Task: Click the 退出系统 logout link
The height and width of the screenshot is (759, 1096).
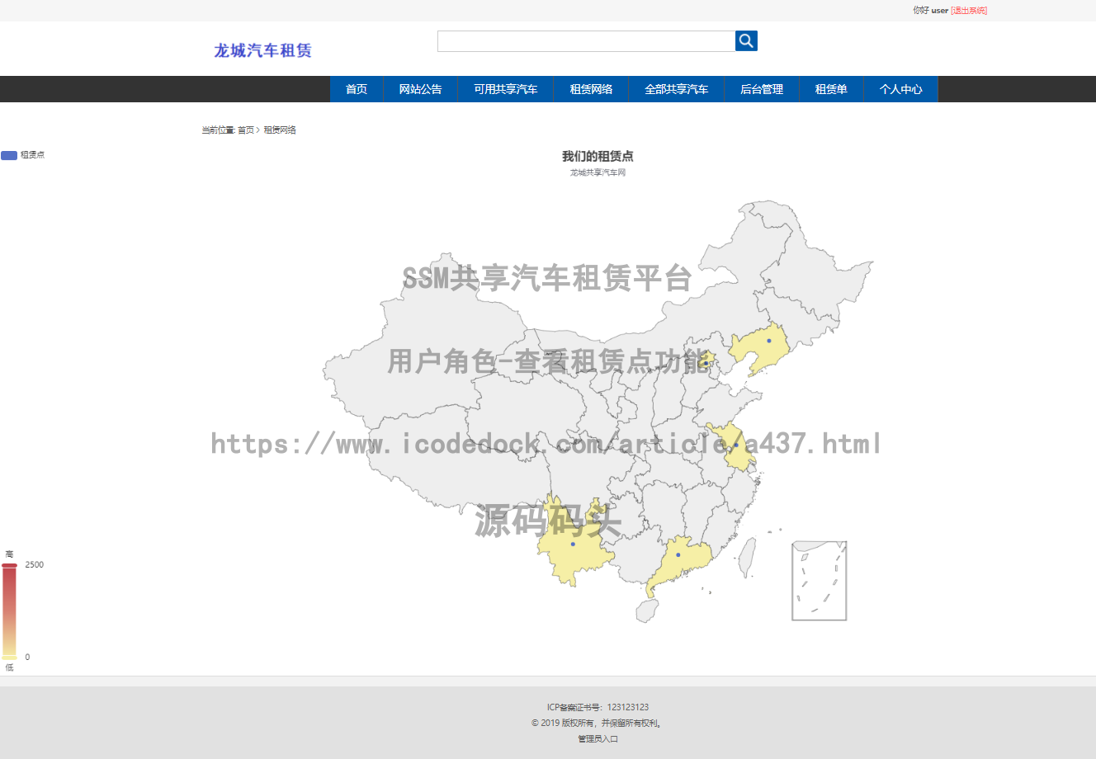Action: click(x=969, y=11)
